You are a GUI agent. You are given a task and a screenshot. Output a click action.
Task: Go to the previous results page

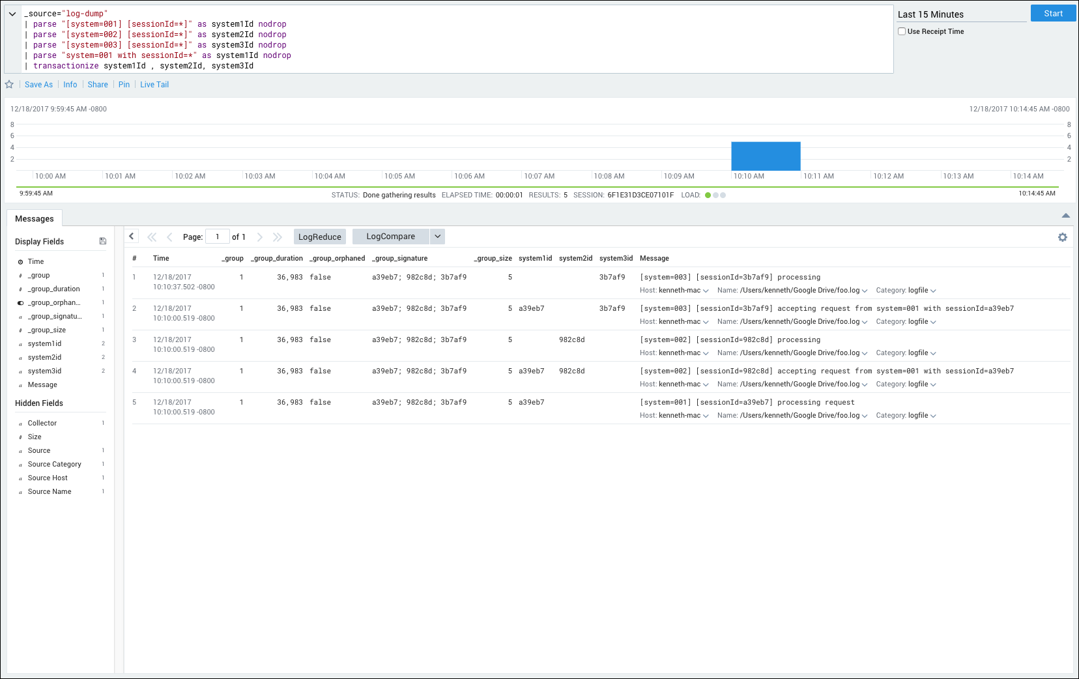tap(169, 237)
